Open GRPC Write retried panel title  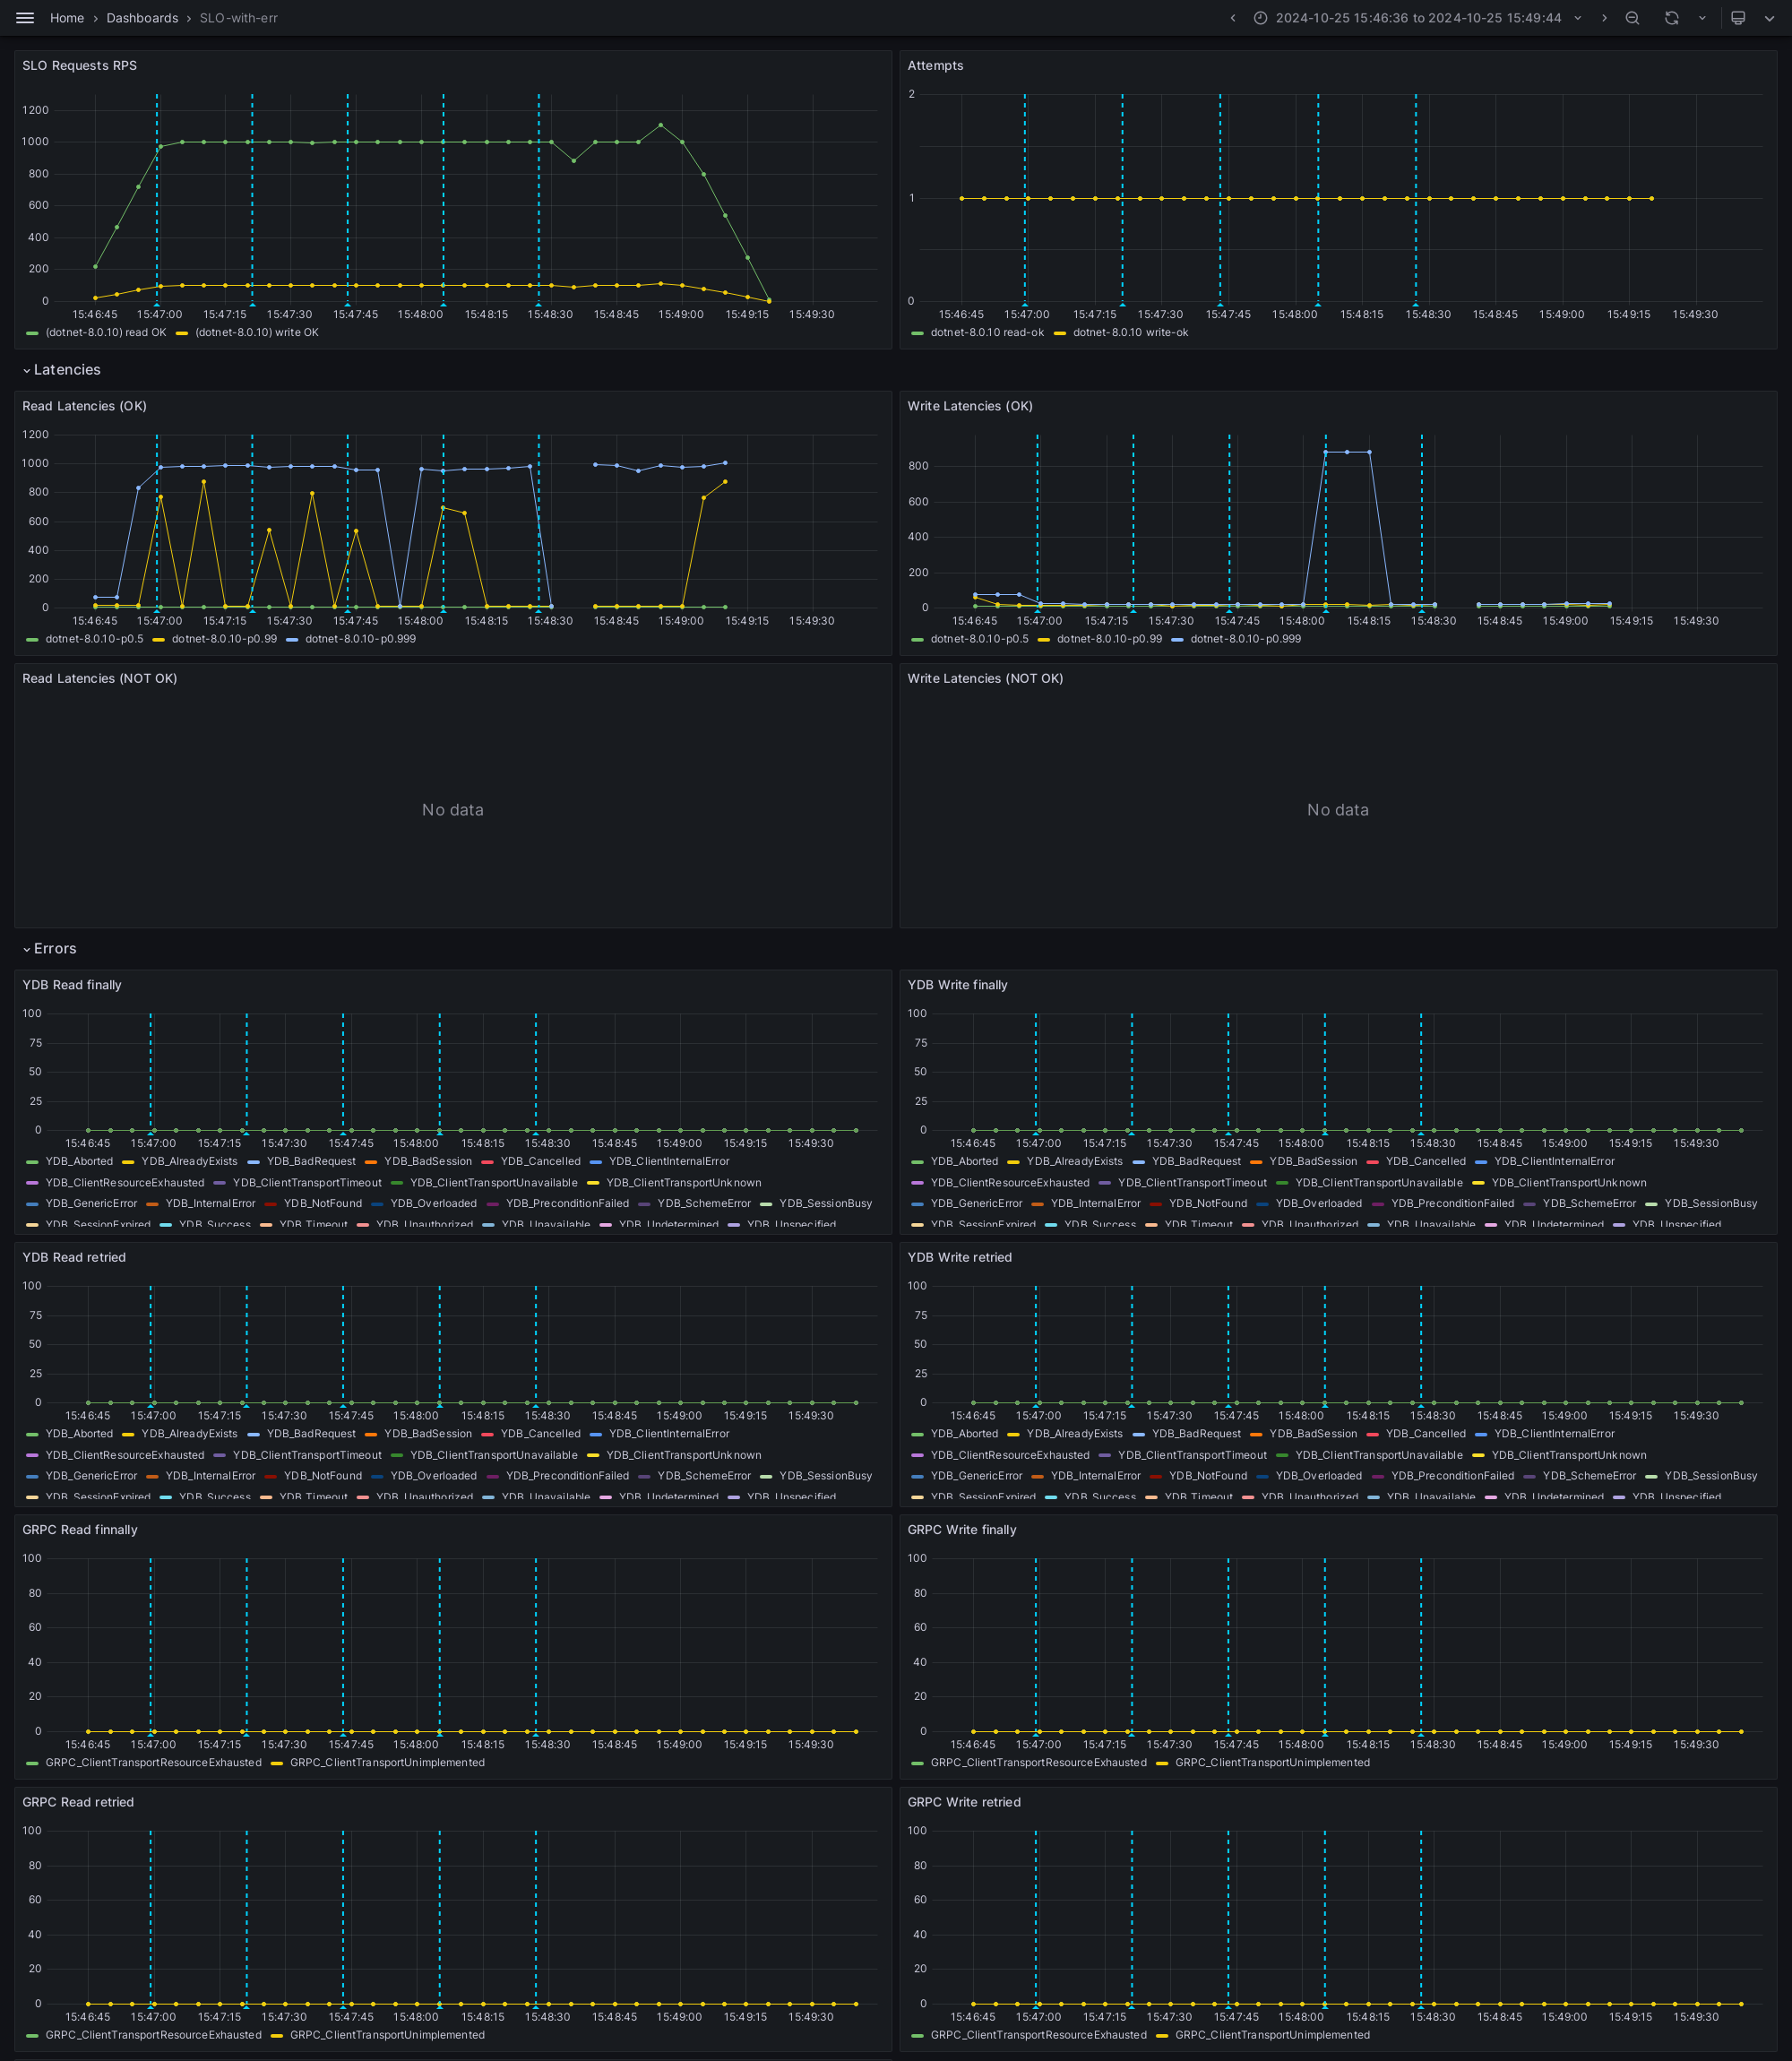964,1802
